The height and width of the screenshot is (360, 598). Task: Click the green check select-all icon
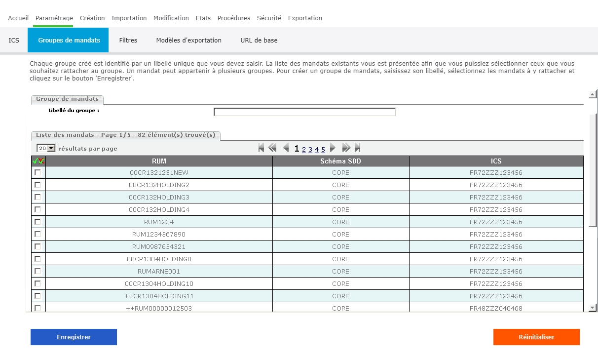[x=35, y=161]
